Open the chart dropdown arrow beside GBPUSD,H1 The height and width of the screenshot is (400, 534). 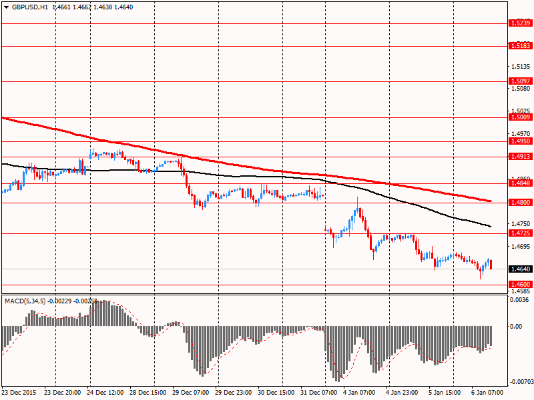[x=7, y=7]
